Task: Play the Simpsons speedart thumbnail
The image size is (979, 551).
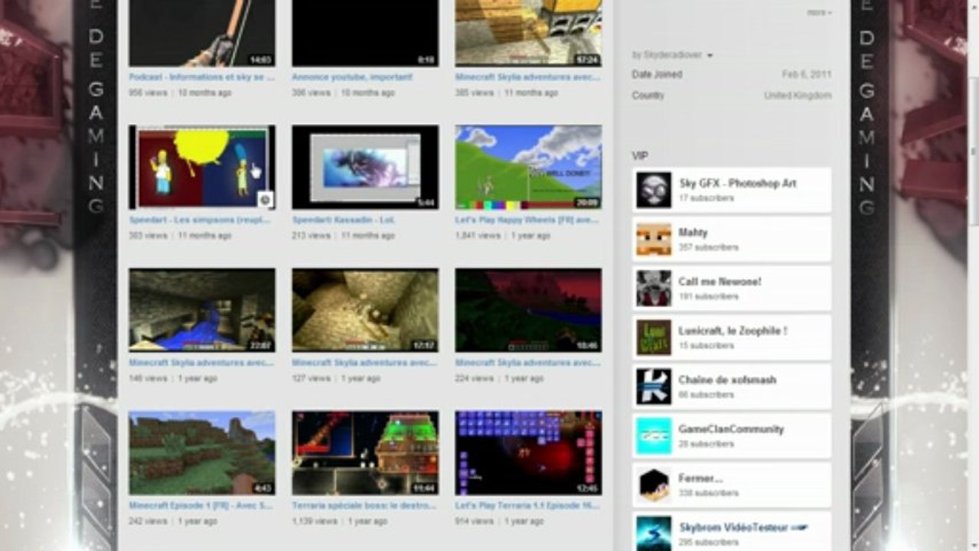Action: click(202, 167)
